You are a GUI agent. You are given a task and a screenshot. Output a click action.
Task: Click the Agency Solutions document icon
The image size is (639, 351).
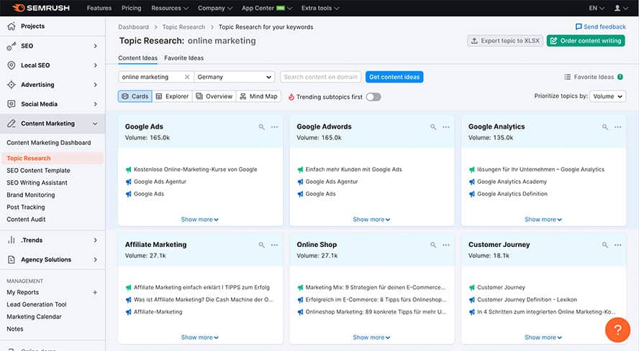click(x=12, y=260)
